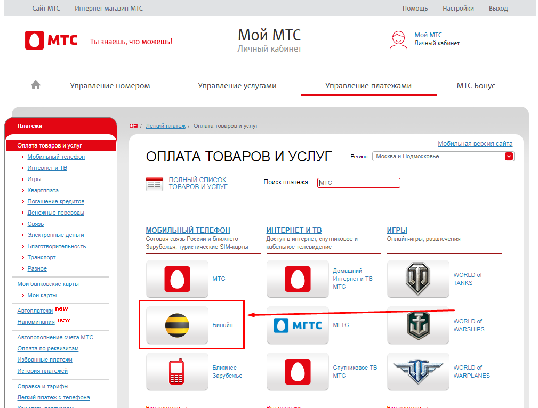Open Автопополнение счета МТС link
This screenshot has width=538, height=408.
point(55,337)
